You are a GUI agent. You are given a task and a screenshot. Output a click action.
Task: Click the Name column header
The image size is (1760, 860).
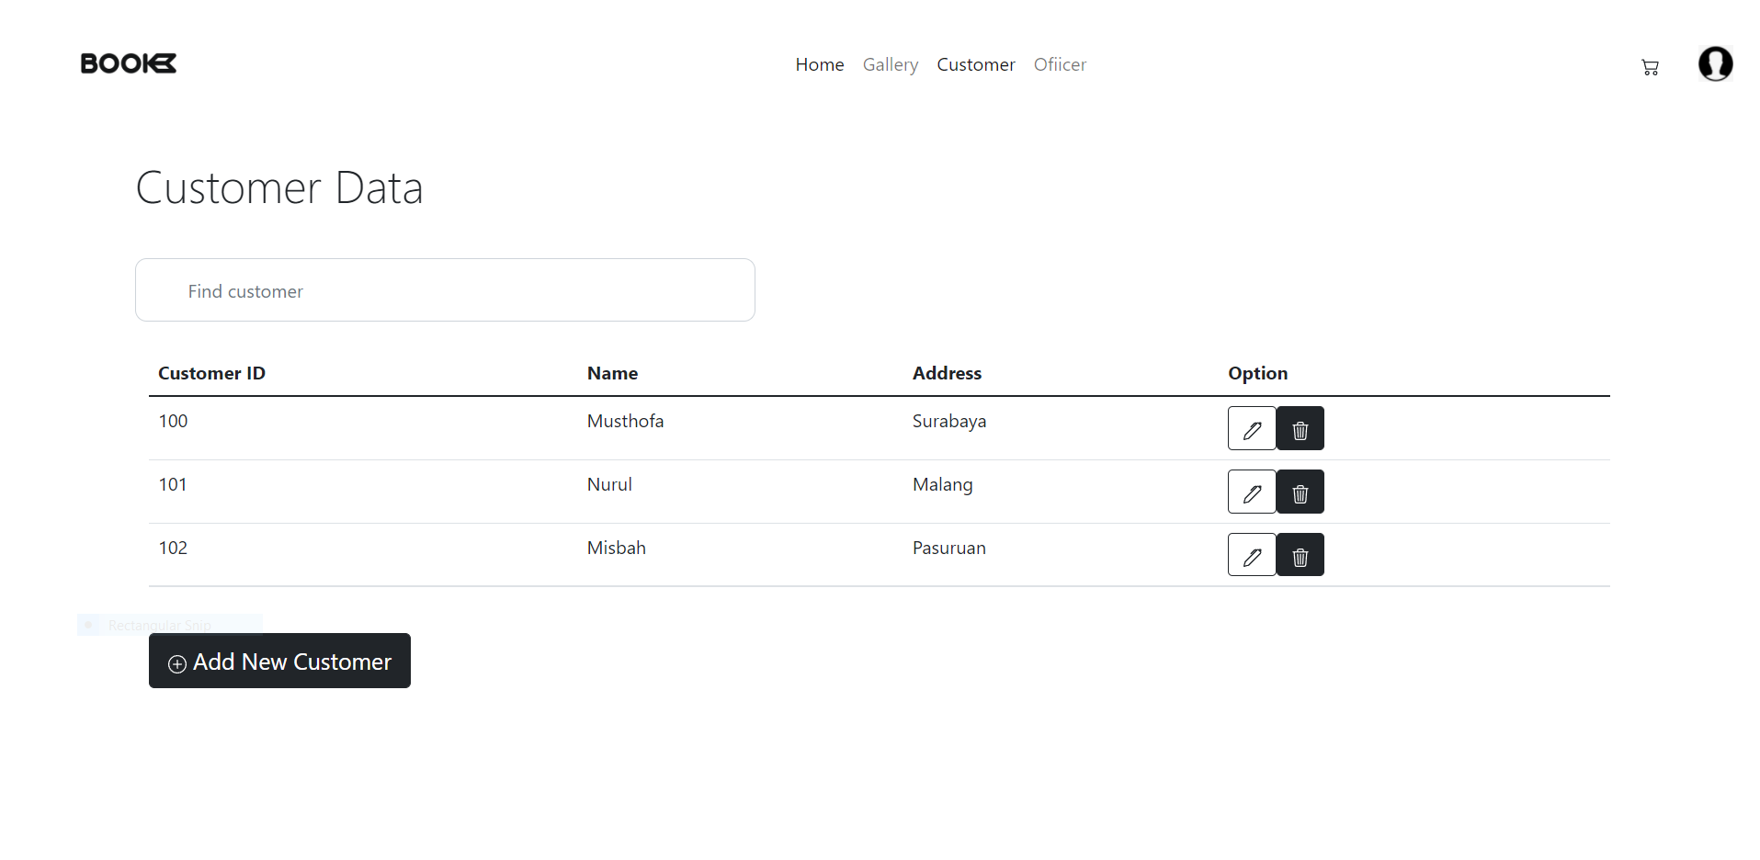(612, 373)
